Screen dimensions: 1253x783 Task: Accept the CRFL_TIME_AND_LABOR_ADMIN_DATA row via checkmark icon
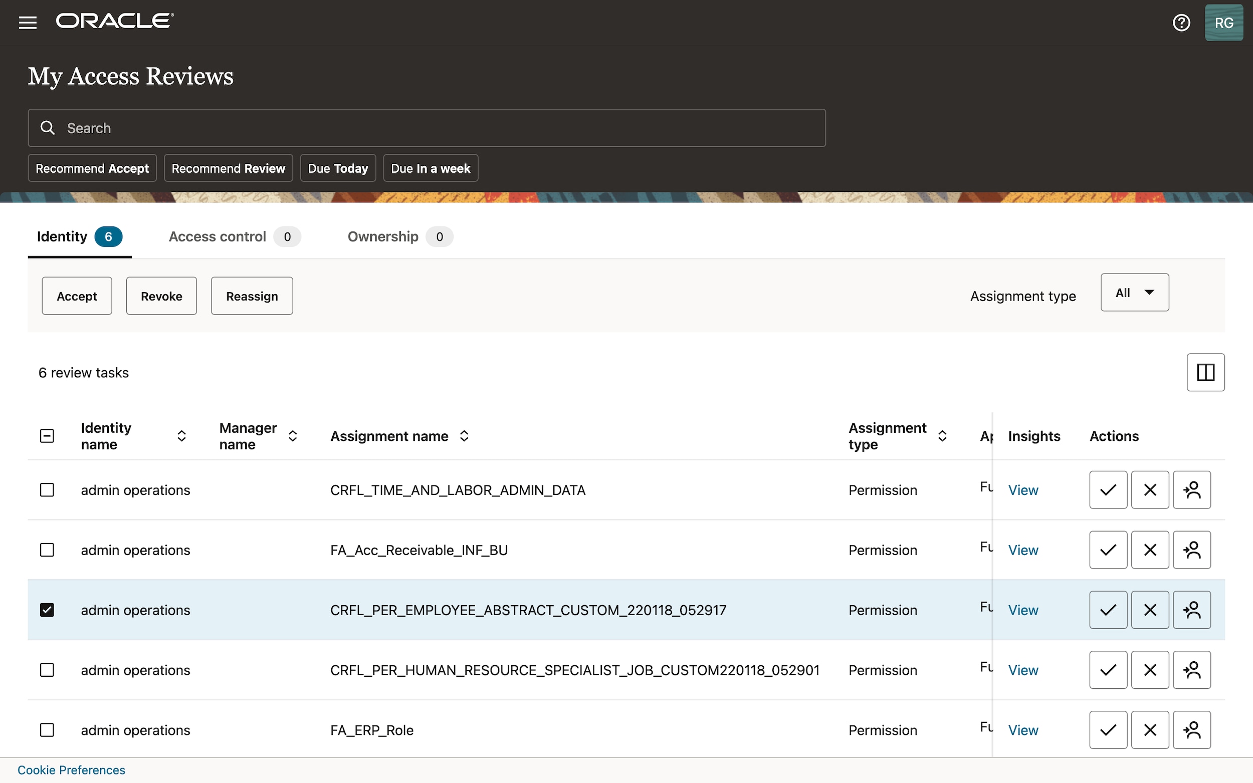click(x=1108, y=489)
